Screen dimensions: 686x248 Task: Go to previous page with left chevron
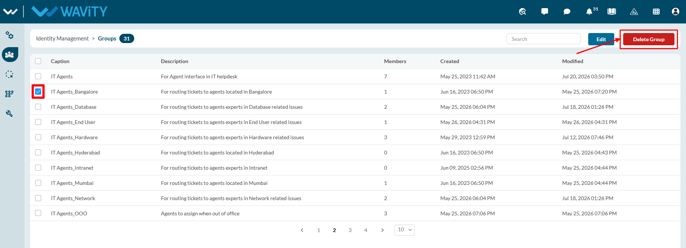coord(302,230)
